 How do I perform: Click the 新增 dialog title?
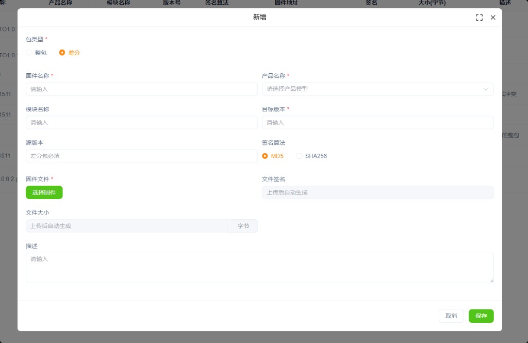(260, 17)
